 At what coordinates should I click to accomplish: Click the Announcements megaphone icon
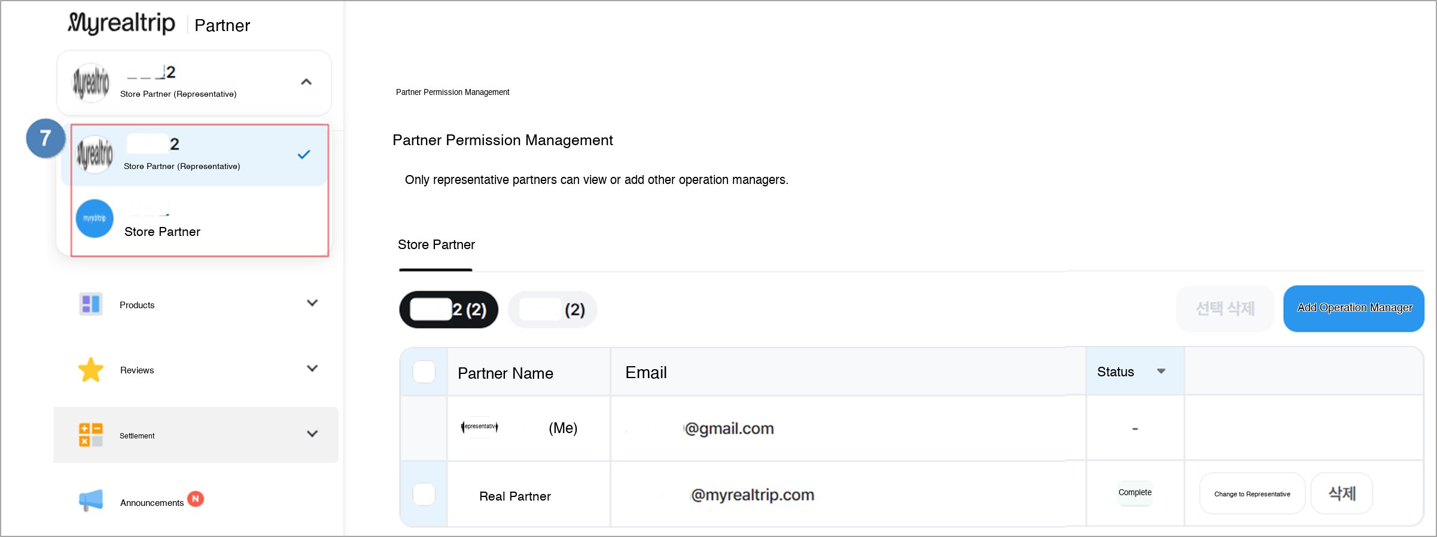point(91,501)
